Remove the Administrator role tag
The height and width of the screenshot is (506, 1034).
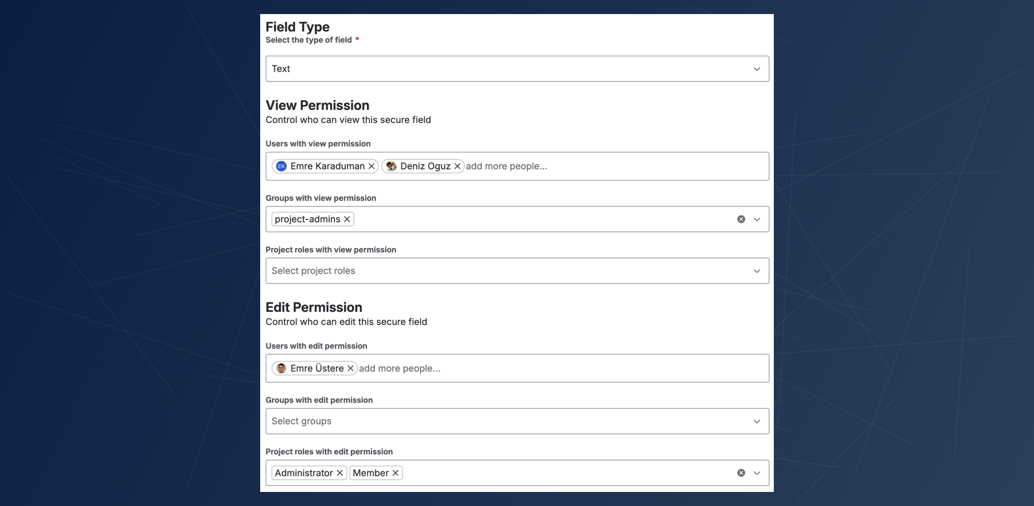pos(340,473)
